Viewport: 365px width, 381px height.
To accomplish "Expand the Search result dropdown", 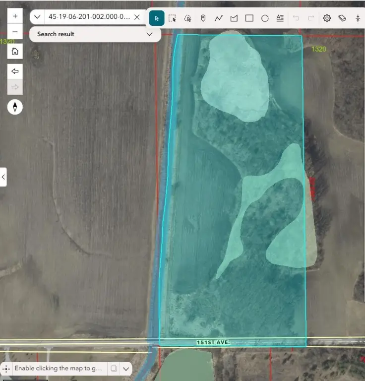I will click(149, 34).
